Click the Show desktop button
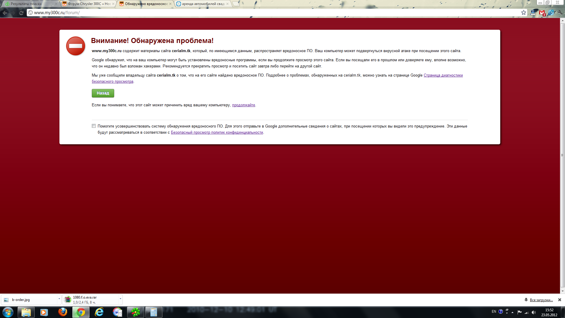The image size is (565, 318). point(563,312)
